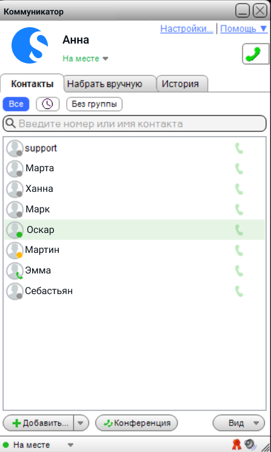
Task: Open the Настройки link
Action: tap(187, 29)
